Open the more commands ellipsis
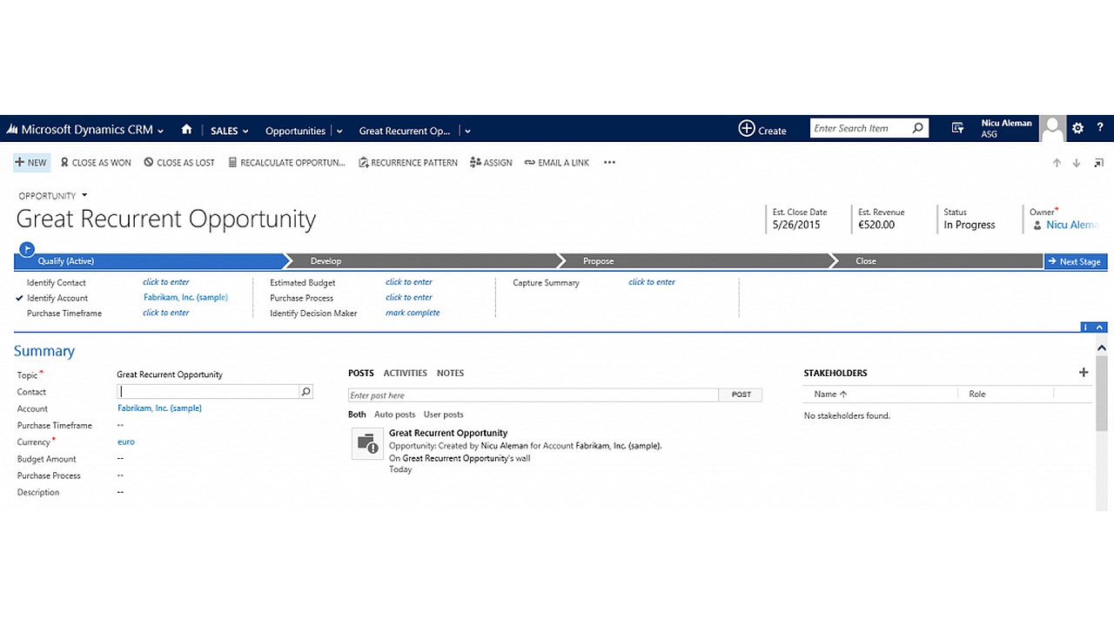 [x=609, y=162]
